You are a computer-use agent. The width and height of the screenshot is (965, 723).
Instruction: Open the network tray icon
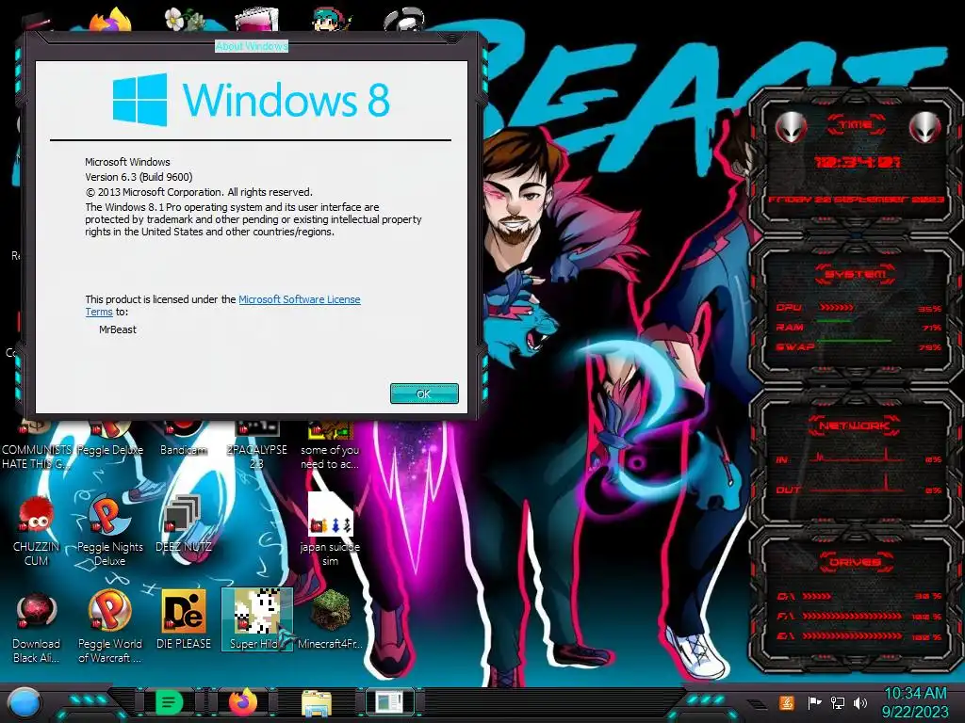point(838,702)
